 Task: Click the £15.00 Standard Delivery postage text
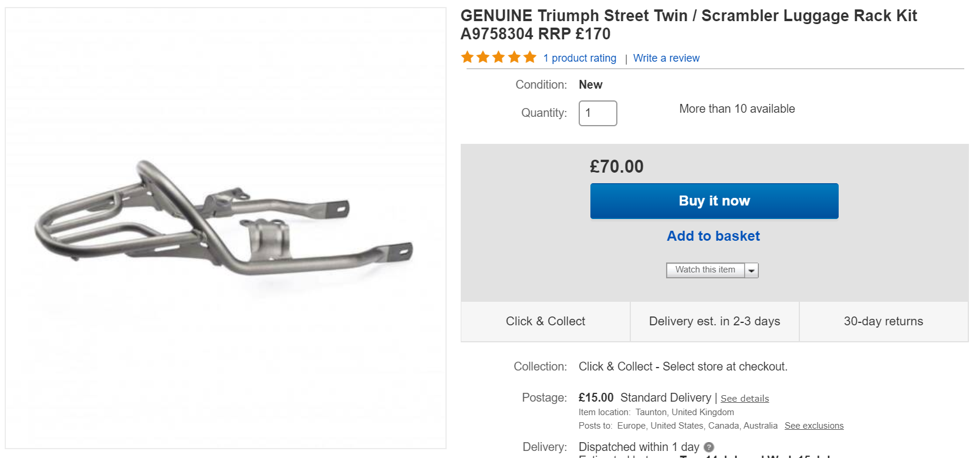(x=644, y=398)
